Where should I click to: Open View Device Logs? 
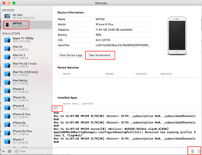[71, 55]
